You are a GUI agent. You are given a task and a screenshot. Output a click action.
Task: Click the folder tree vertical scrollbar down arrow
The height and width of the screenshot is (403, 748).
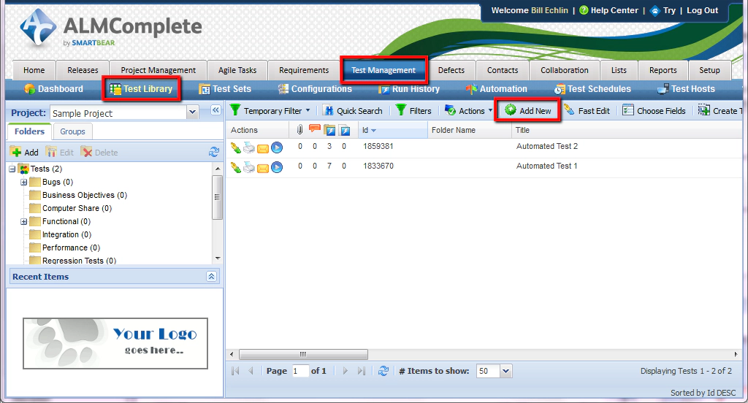point(218,258)
